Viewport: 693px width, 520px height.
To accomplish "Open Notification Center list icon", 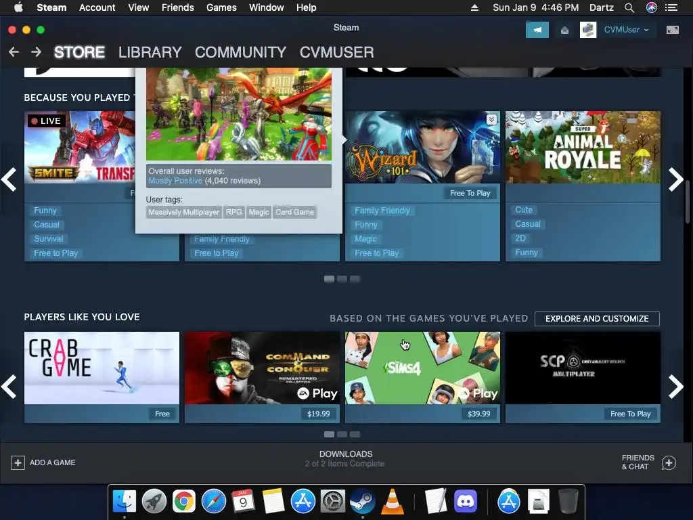I will coord(671,7).
